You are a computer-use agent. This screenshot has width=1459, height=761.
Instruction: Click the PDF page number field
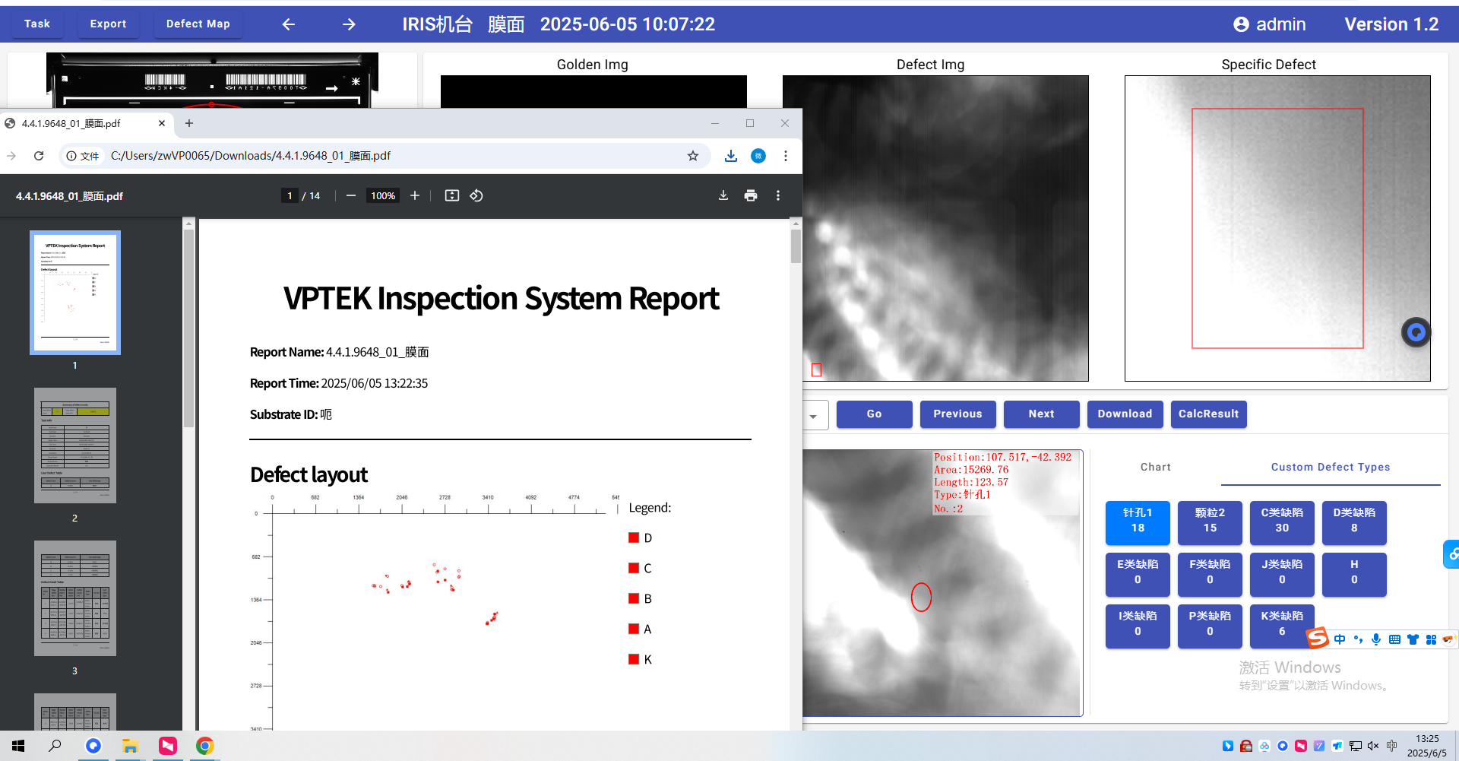(x=290, y=195)
